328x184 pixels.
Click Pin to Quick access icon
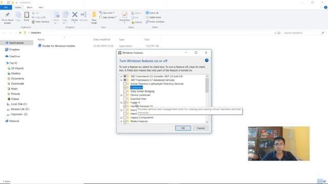coord(7,15)
